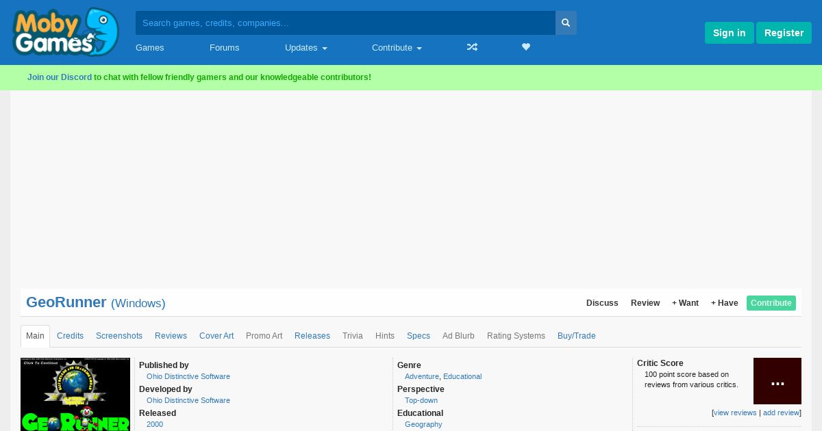Switch to the Specs tab
This screenshot has width=822, height=431.
(x=419, y=336)
